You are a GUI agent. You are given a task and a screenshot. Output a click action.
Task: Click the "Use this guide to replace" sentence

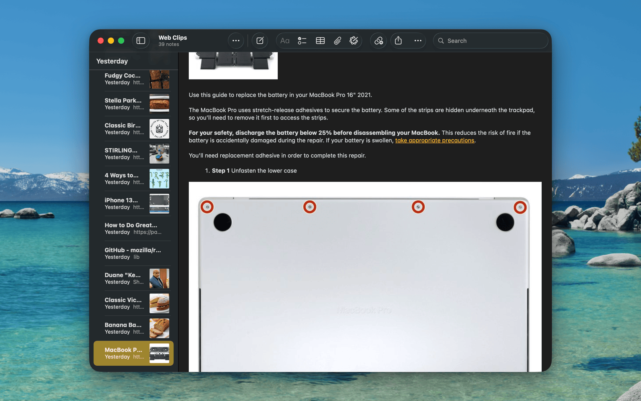(280, 95)
